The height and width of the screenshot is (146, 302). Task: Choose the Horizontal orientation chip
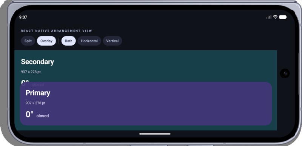89,41
